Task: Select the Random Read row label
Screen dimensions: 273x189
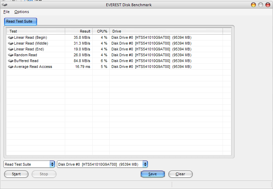Action: pyautogui.click(x=25, y=55)
